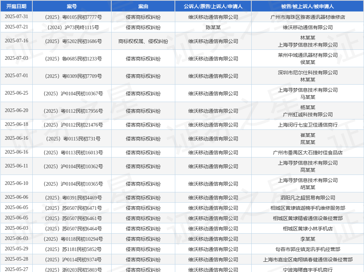Select case number (2025)沪0104民初10362号

[73, 166]
